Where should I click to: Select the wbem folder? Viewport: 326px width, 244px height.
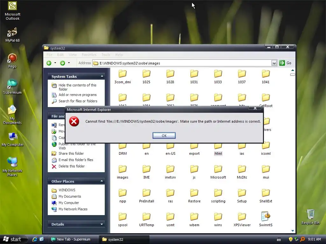pyautogui.click(x=194, y=220)
